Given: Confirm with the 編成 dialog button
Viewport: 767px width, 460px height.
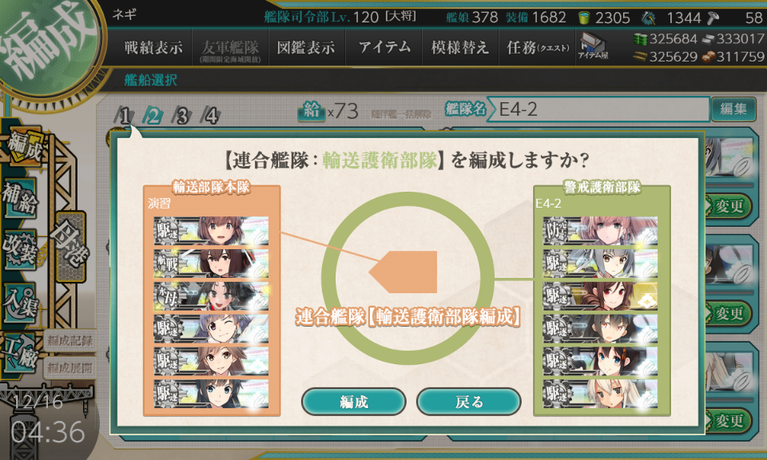Looking at the screenshot, I should pyautogui.click(x=354, y=402).
